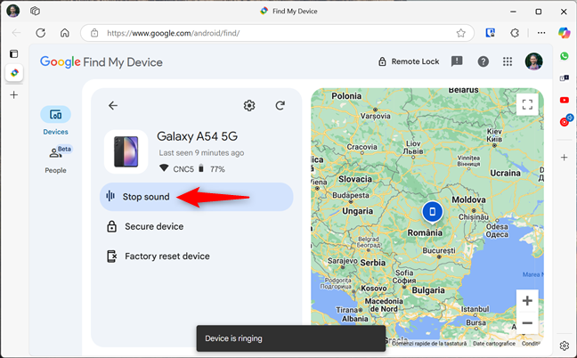
Task: Open the Workspaces icon in title bar
Action: [x=35, y=11]
